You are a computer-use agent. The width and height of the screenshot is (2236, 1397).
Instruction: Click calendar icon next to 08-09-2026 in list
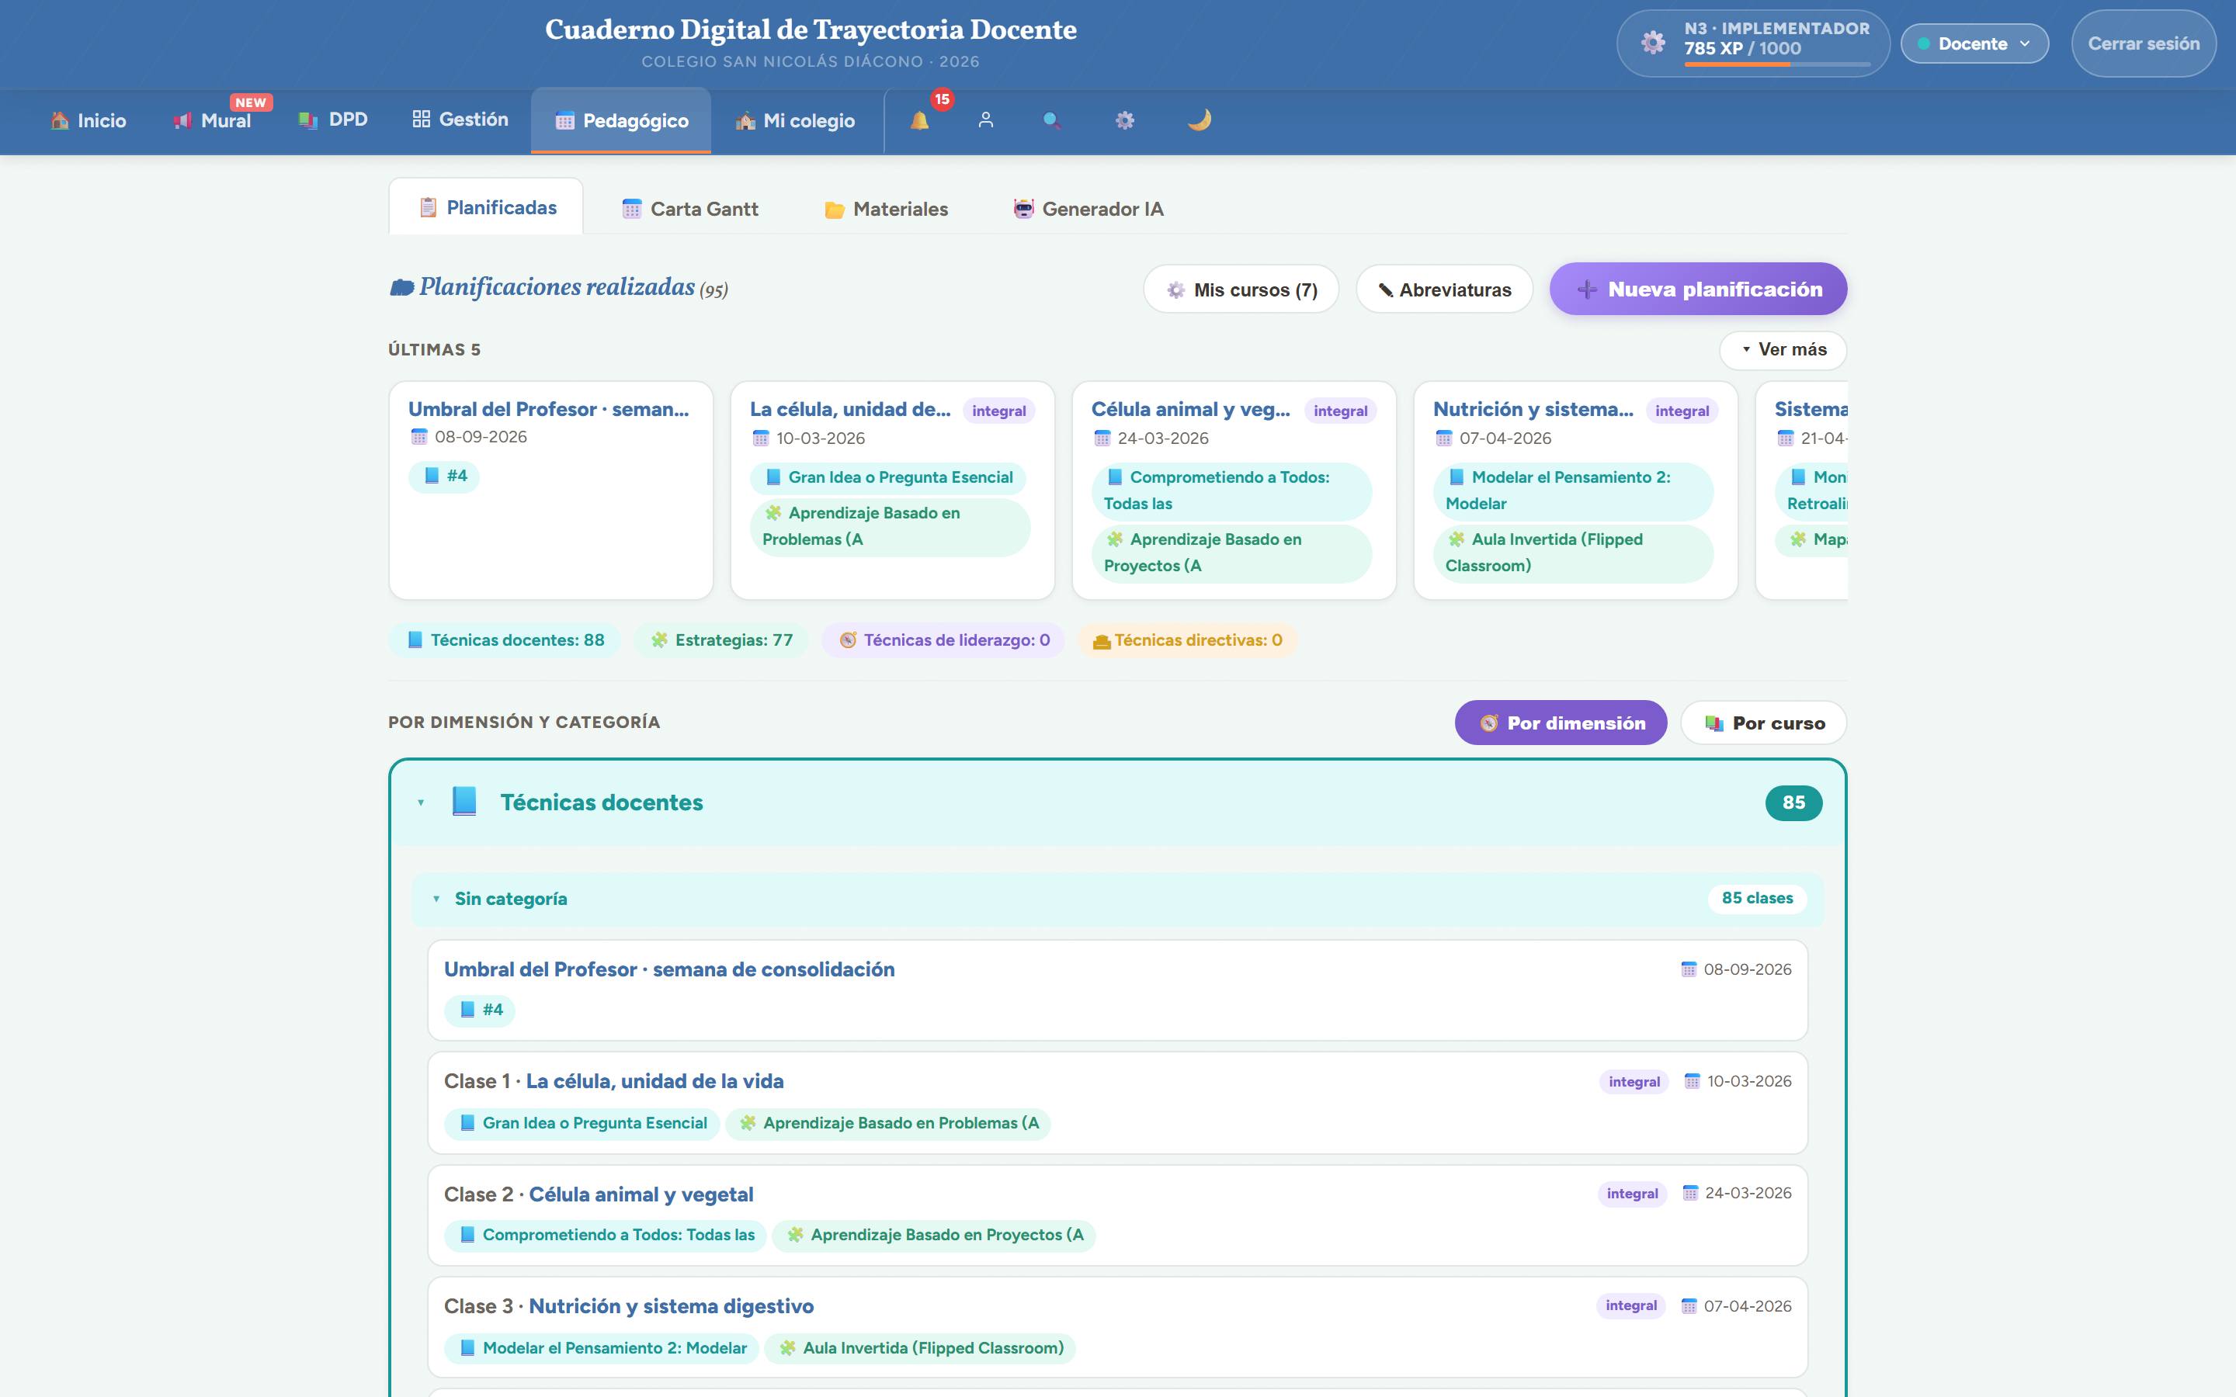click(x=1689, y=969)
